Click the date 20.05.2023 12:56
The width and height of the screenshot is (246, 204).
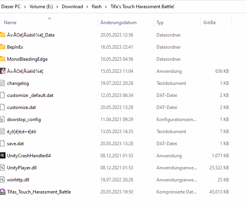point(117,35)
